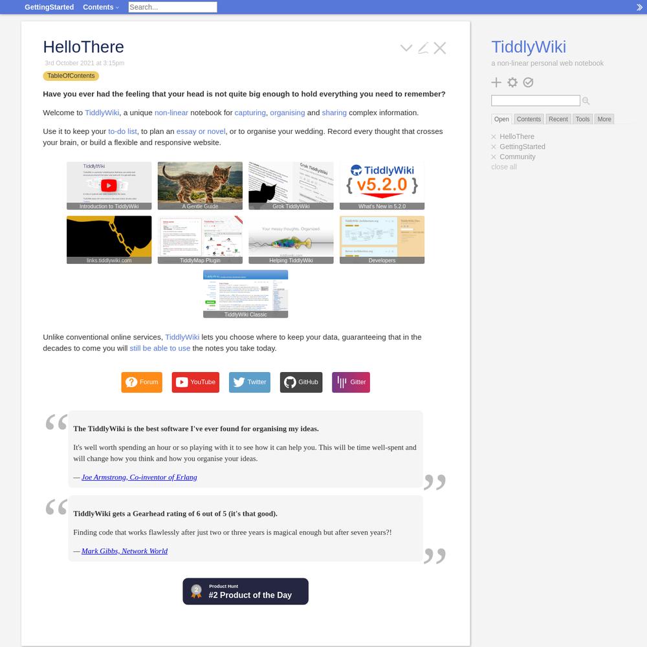Follow the to-do list link

click(122, 131)
